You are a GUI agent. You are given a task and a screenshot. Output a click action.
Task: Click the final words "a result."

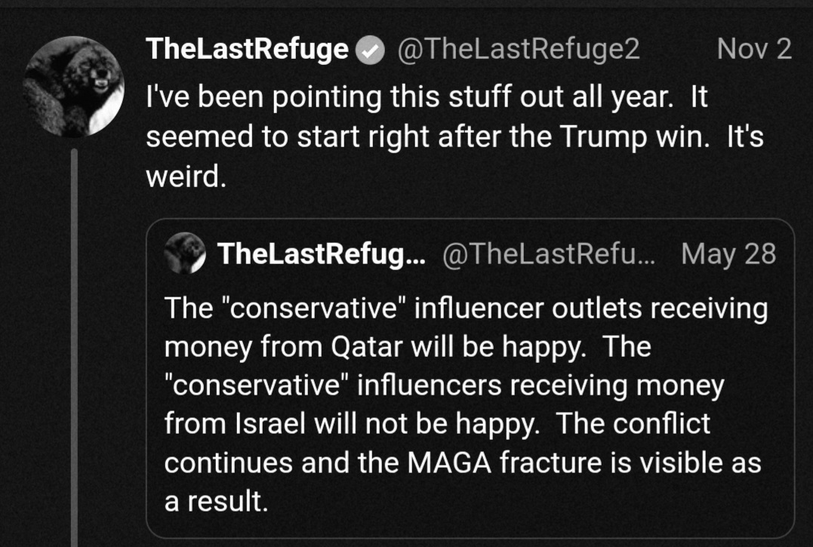click(216, 502)
